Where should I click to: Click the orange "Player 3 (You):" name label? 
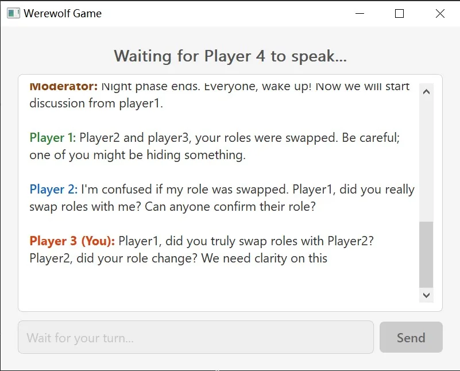click(72, 241)
